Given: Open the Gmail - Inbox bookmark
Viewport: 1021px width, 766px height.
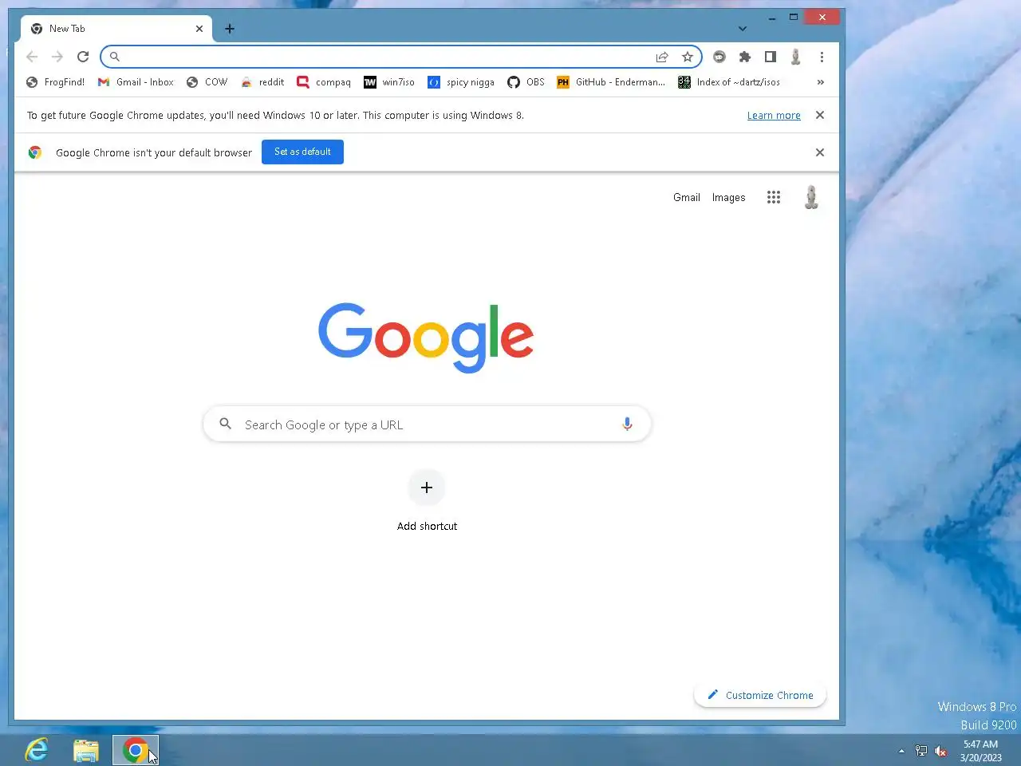Looking at the screenshot, I should [136, 82].
